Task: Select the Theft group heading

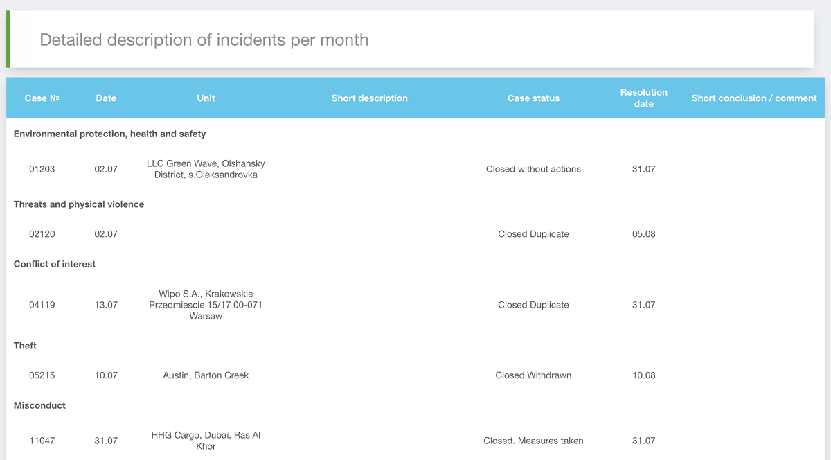Action: click(x=25, y=346)
